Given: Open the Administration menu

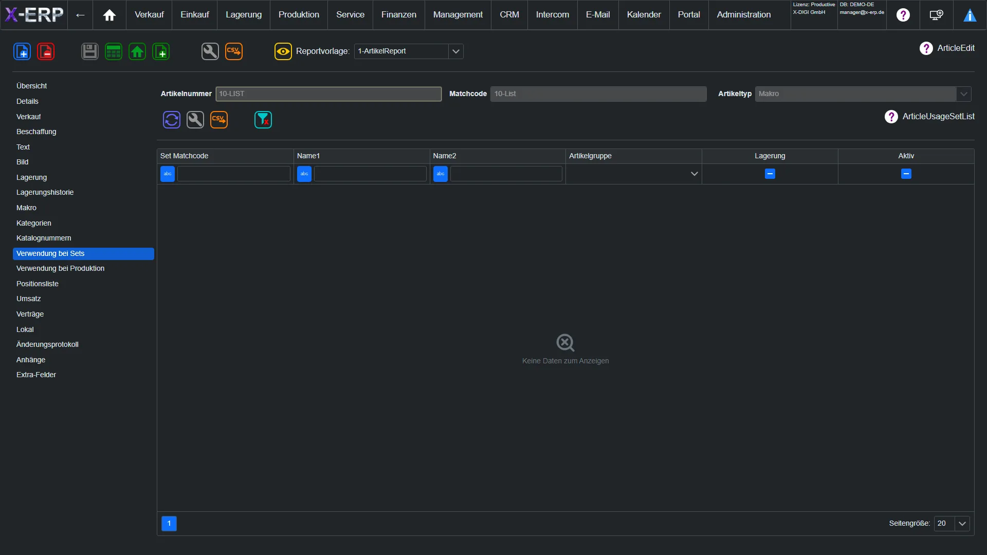Looking at the screenshot, I should coord(744,15).
